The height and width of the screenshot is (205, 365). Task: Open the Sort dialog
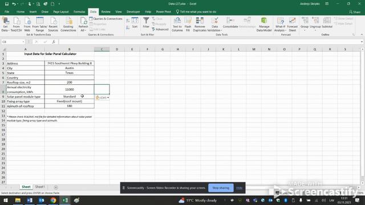point(135,23)
